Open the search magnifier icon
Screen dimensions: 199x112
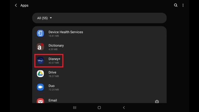click(x=176, y=5)
